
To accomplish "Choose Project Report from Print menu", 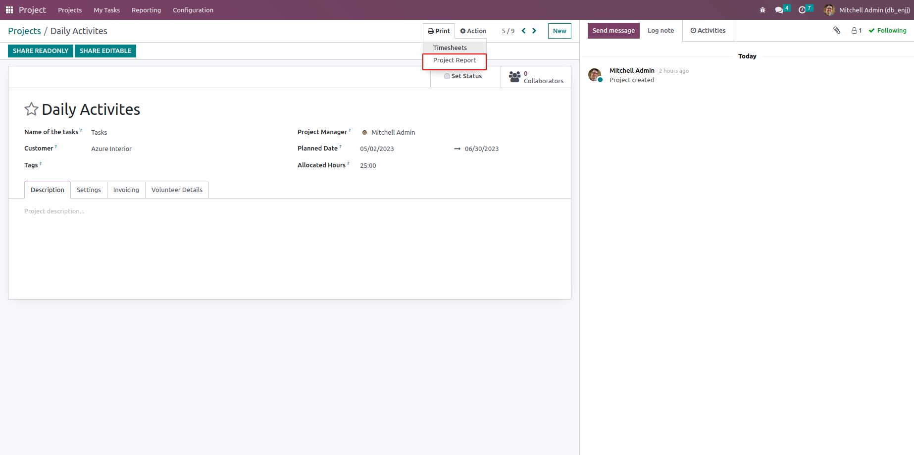I will pyautogui.click(x=455, y=60).
